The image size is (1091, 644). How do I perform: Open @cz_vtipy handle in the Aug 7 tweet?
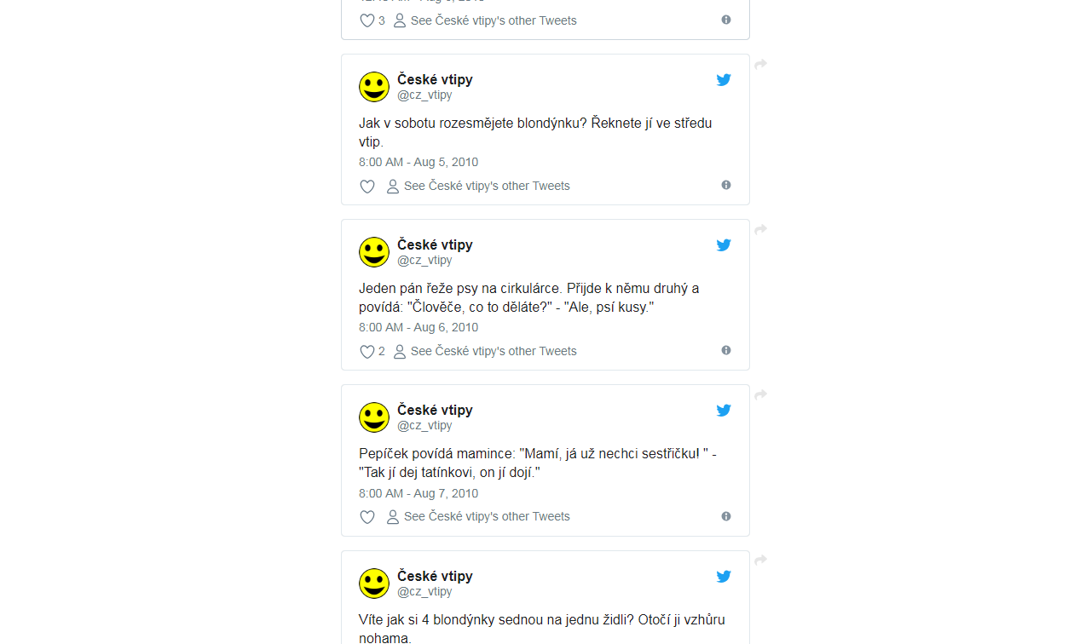click(x=424, y=426)
